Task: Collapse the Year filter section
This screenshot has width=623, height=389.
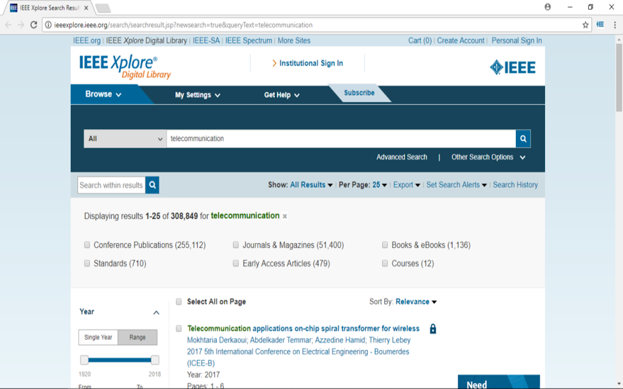Action: point(156,313)
